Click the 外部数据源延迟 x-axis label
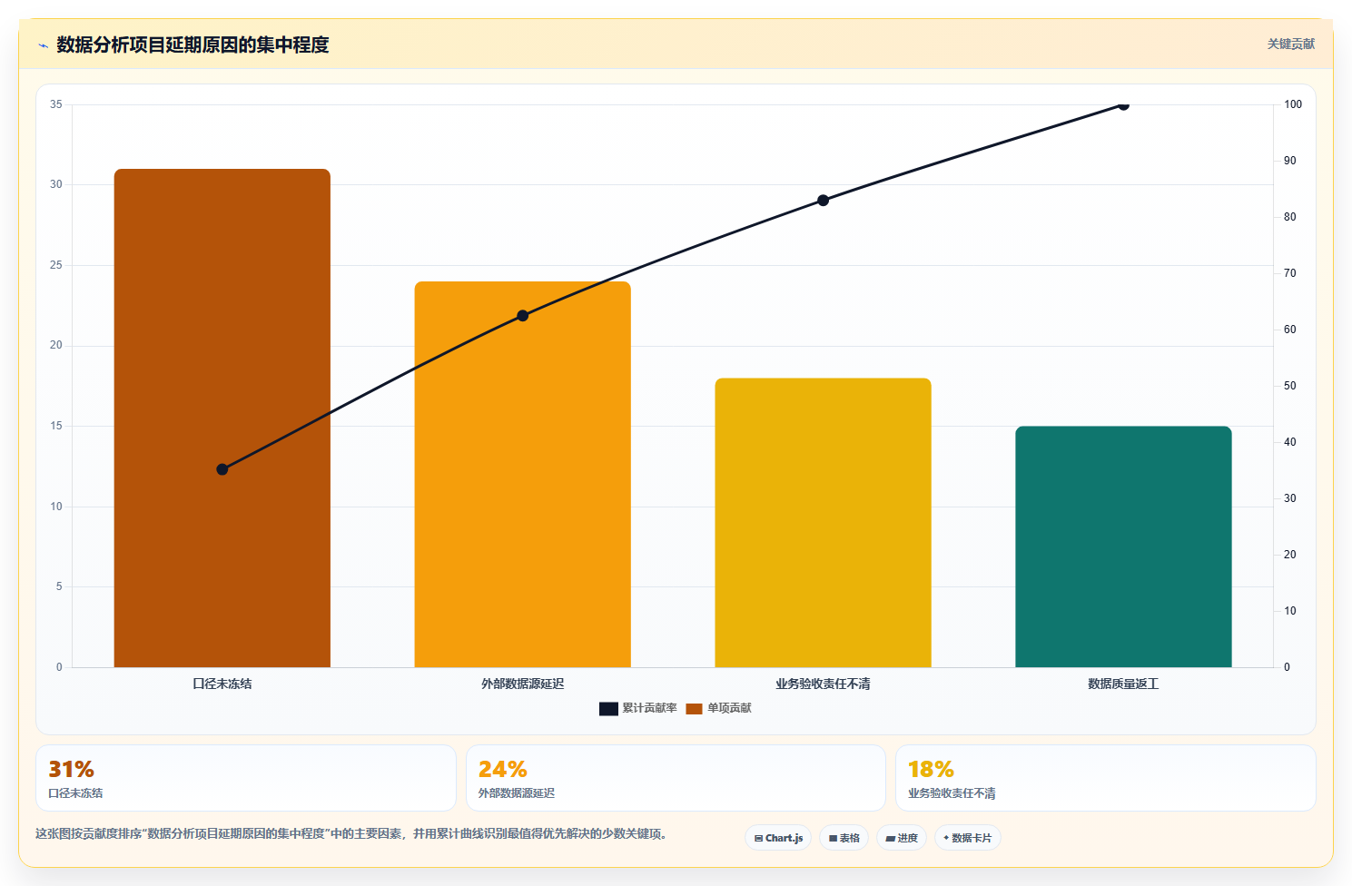Viewport: 1352px width, 886px height. pyautogui.click(x=523, y=684)
